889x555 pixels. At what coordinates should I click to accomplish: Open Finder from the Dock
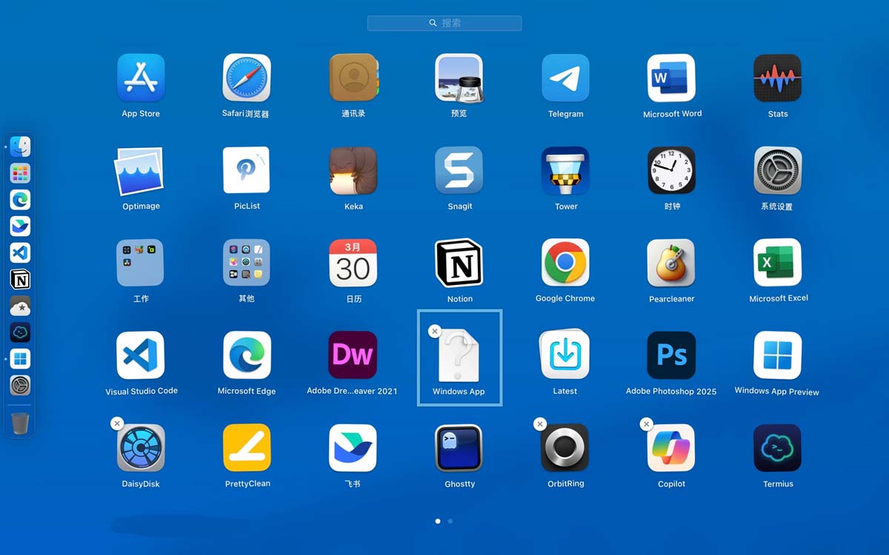pyautogui.click(x=20, y=147)
